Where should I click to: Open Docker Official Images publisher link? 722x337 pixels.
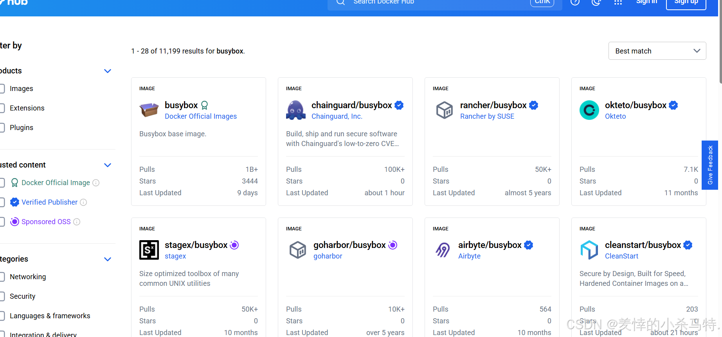[x=201, y=116]
